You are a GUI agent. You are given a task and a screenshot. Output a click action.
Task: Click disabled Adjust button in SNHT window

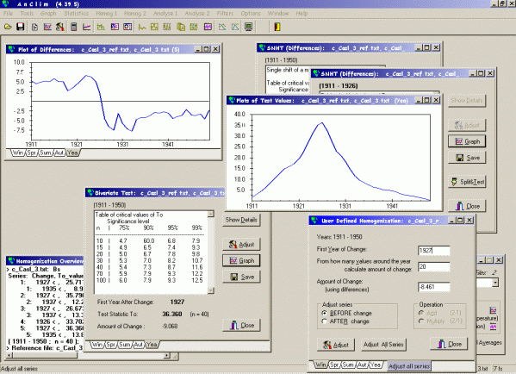(467, 125)
